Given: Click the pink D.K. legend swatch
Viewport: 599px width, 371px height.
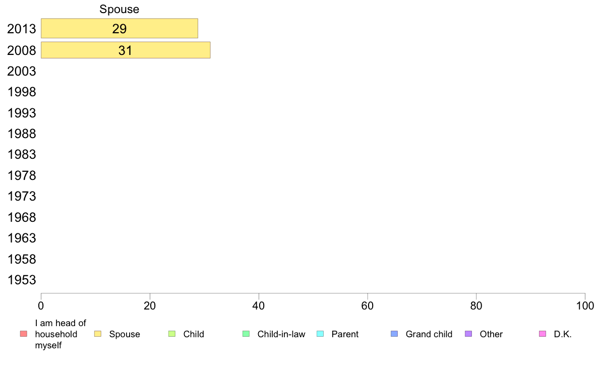Looking at the screenshot, I should [x=543, y=334].
